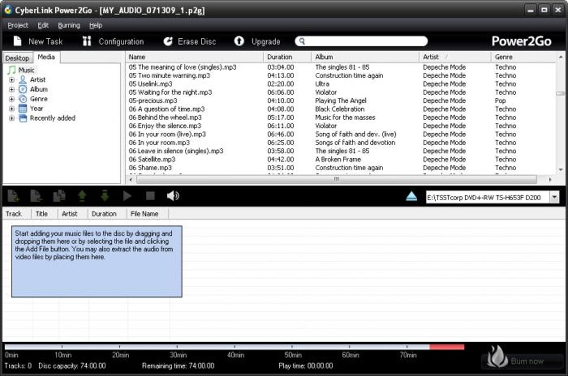
Task: Click the horizontal scrollbar thumb in file list
Action: [x=336, y=180]
